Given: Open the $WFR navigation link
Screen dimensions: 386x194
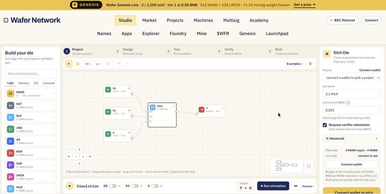Looking at the screenshot, I should click(x=223, y=33).
